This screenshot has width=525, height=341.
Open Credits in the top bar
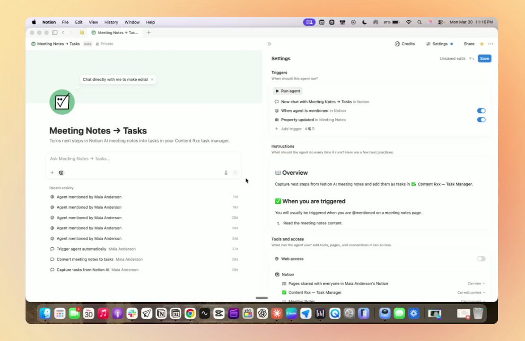coord(405,44)
